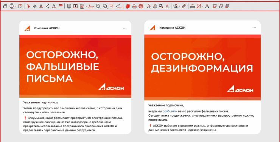
Task: Click the upright red cone icon
Action: [x=167, y=6]
